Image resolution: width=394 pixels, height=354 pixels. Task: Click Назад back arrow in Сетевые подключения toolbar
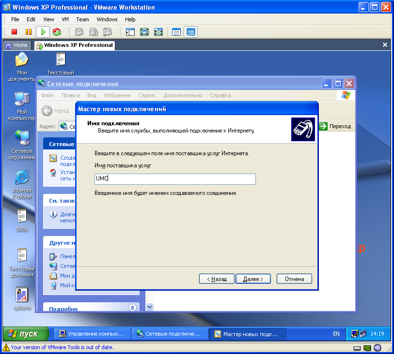(x=47, y=111)
